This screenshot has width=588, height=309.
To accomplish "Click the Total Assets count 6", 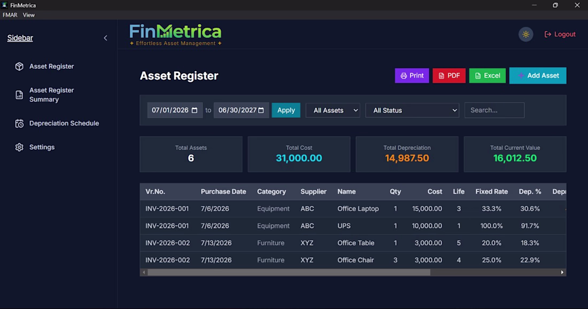I will point(191,158).
